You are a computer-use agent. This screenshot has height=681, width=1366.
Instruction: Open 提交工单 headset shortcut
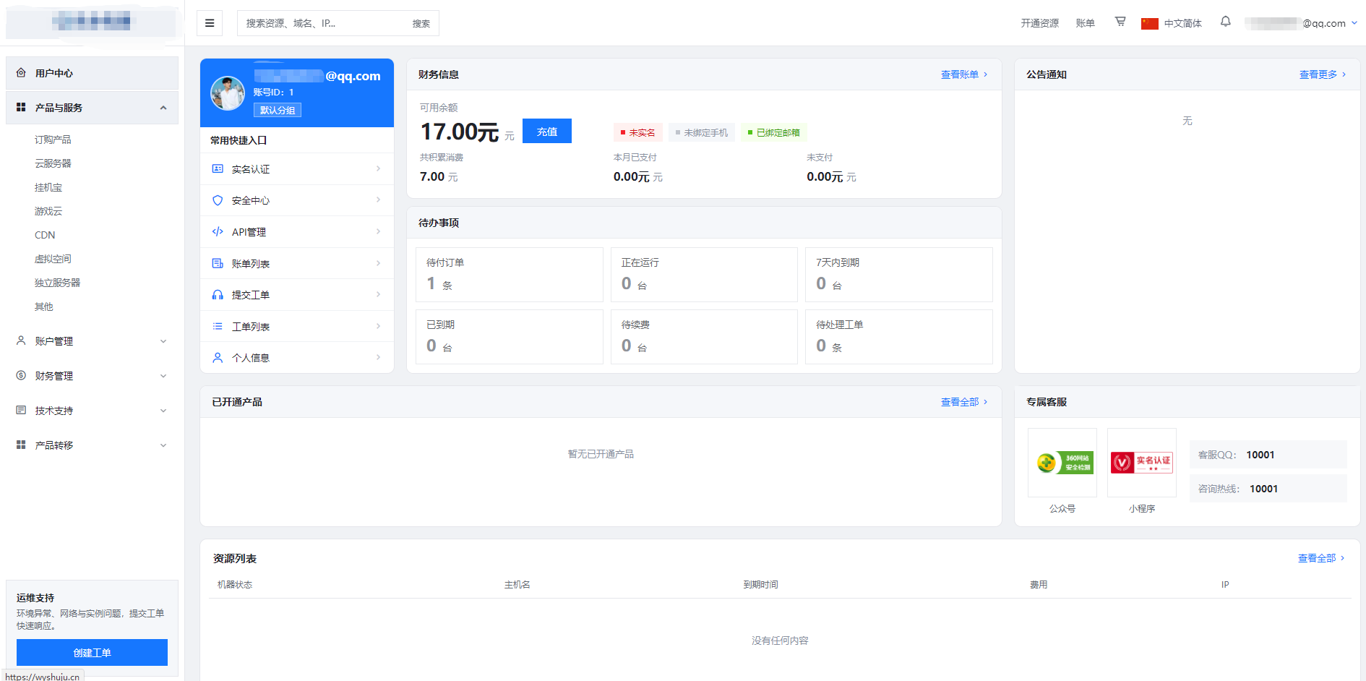(x=296, y=295)
